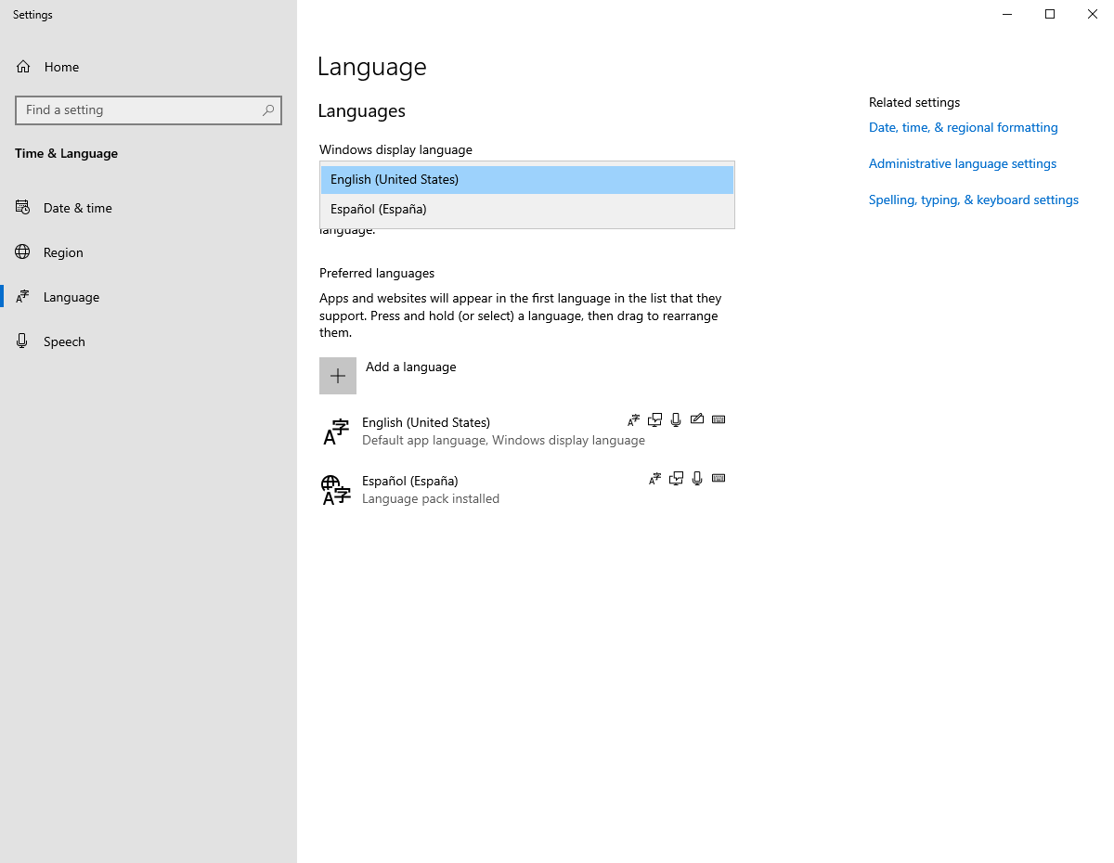Select English (United States) display language option

pos(526,179)
